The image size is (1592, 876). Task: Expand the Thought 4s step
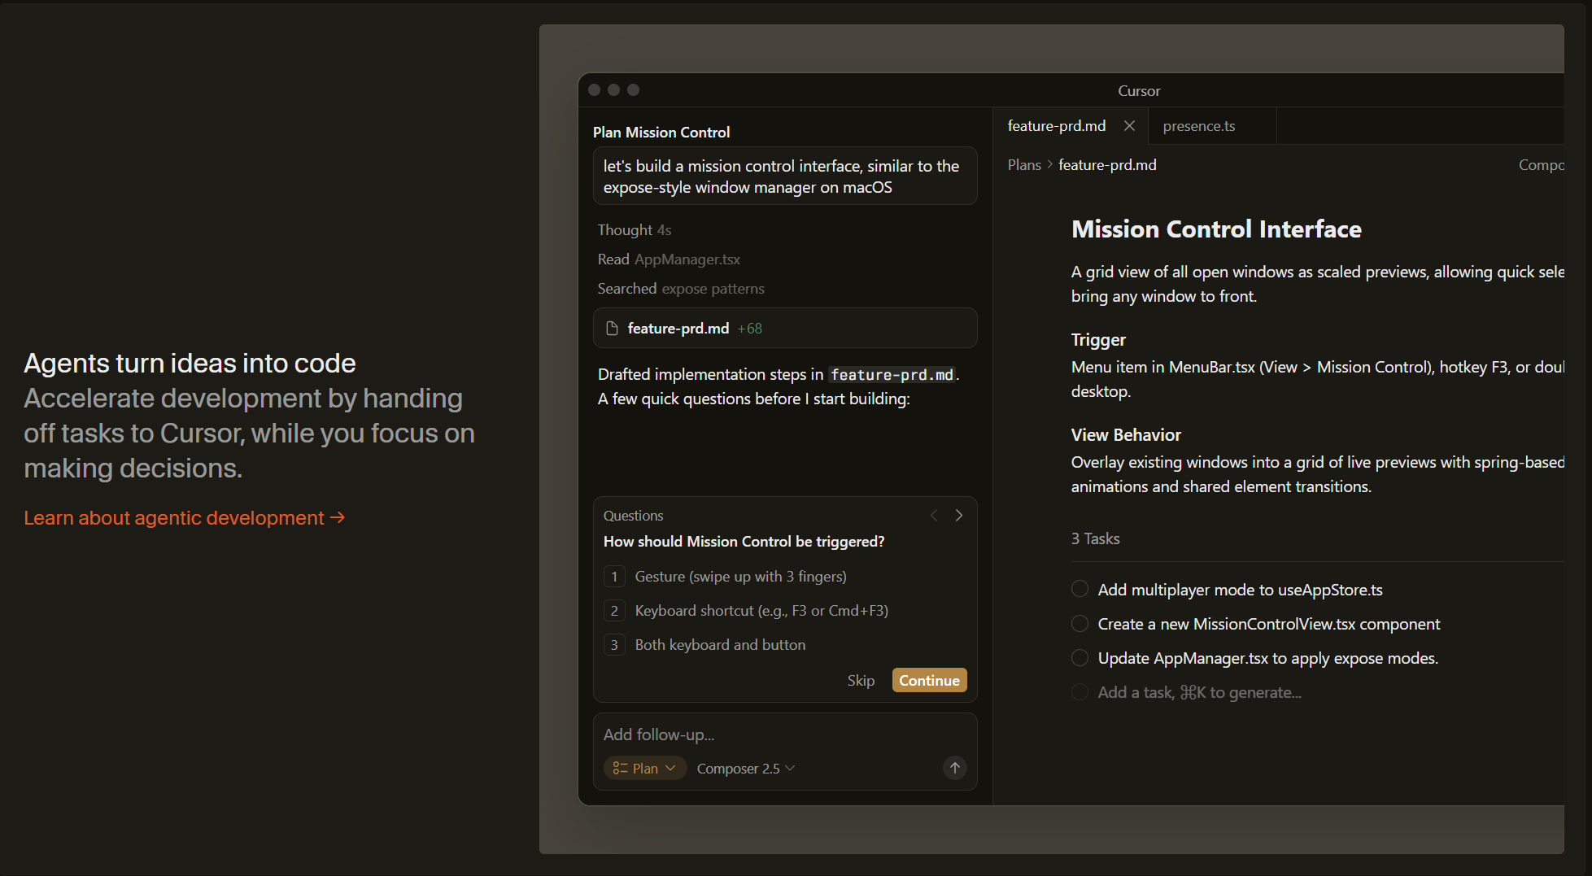tap(635, 230)
